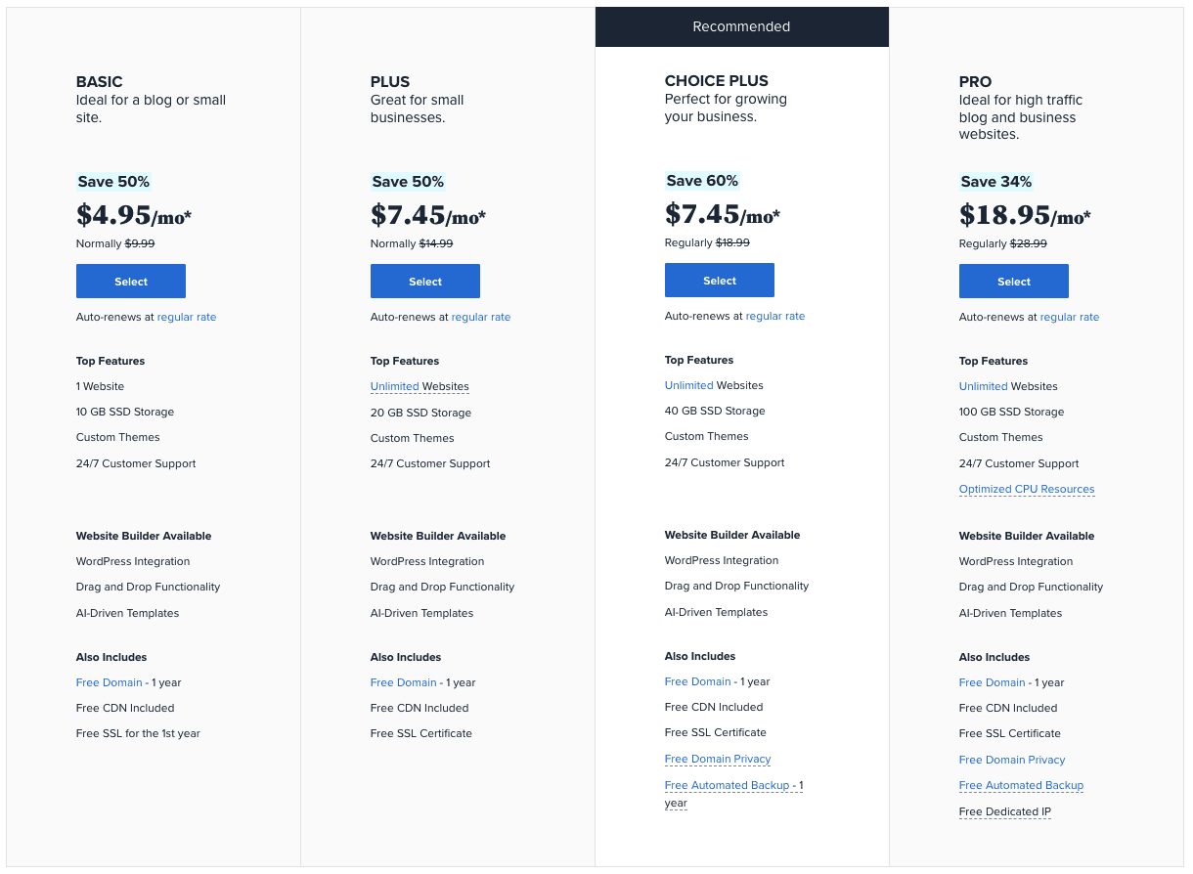Viewport: 1193px width, 874px height.
Task: Click Drag and Drop Functionality in PLUS plan
Action: 442,588
